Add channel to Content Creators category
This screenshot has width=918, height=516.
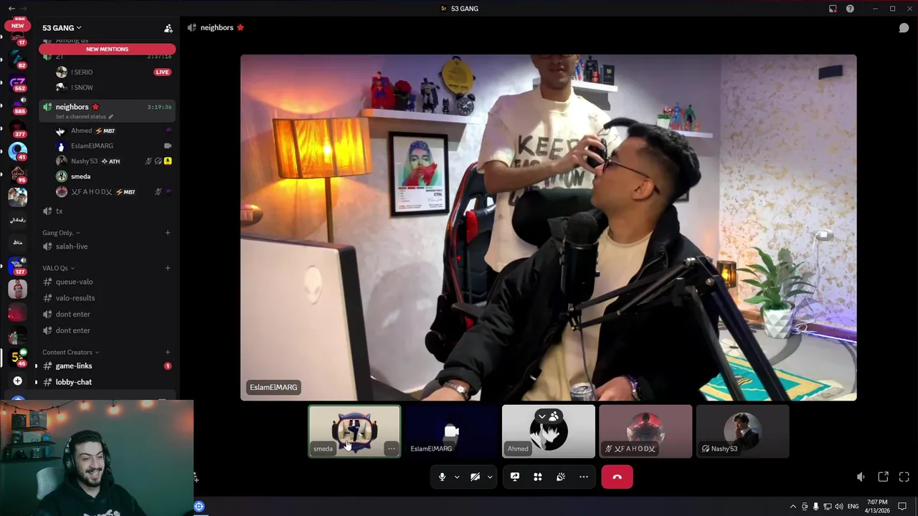coord(168,352)
